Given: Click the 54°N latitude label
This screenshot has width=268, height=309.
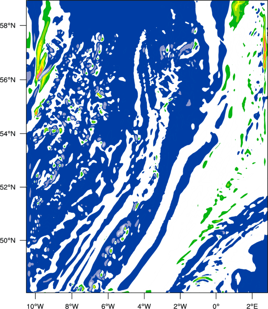Looking at the screenshot, I should [x=8, y=134].
